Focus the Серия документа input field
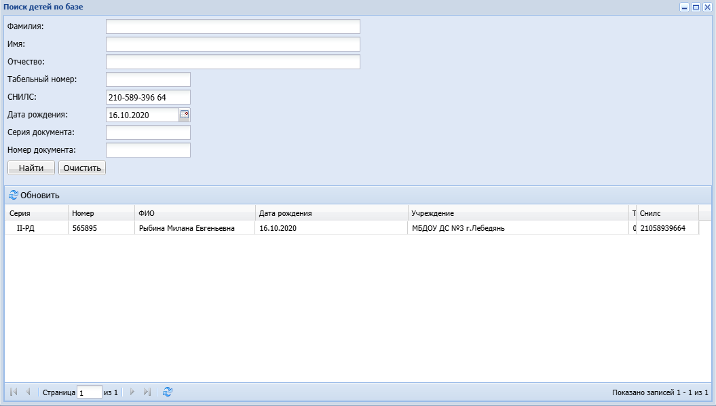Image resolution: width=716 pixels, height=406 pixels. pos(148,132)
